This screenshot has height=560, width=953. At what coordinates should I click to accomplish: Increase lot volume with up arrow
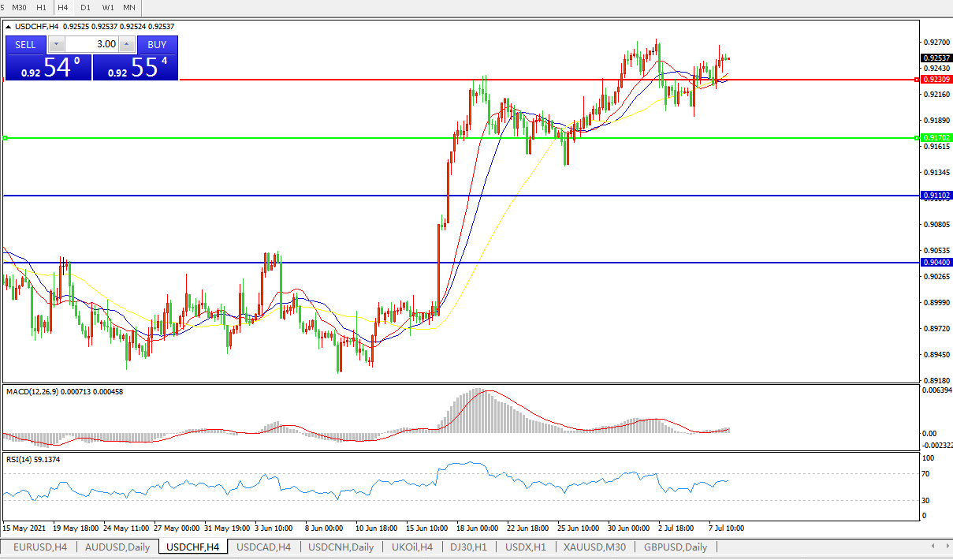pyautogui.click(x=126, y=45)
